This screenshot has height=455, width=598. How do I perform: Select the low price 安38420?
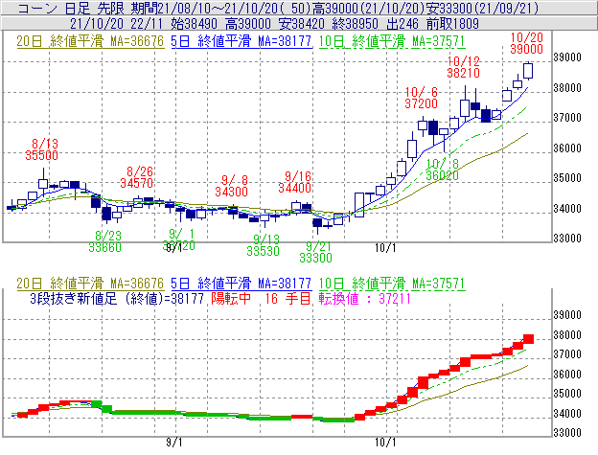301,24
